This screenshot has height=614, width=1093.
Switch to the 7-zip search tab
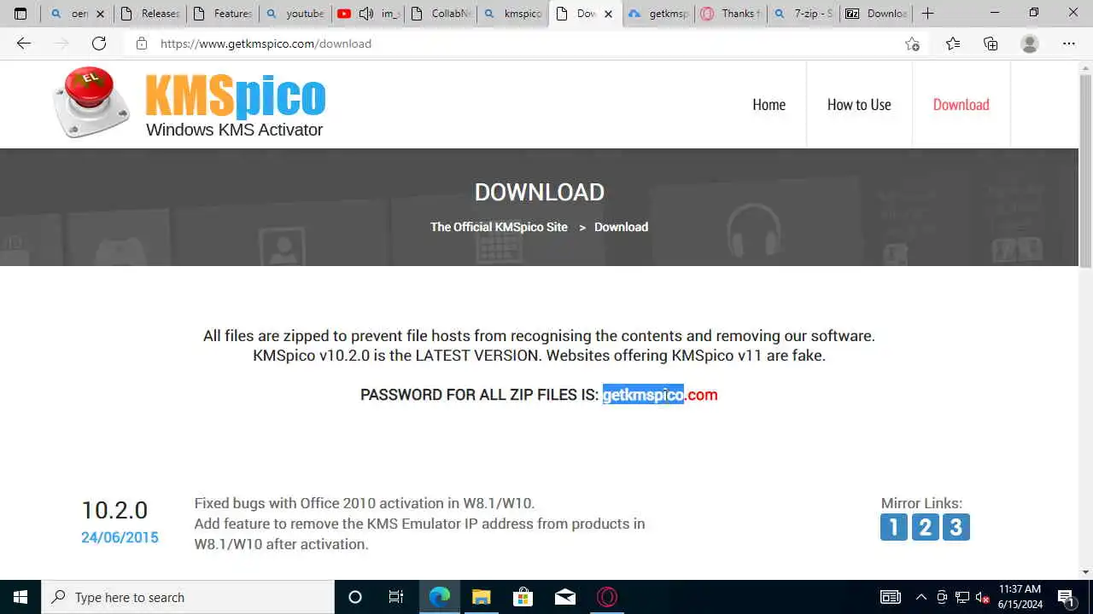click(804, 14)
